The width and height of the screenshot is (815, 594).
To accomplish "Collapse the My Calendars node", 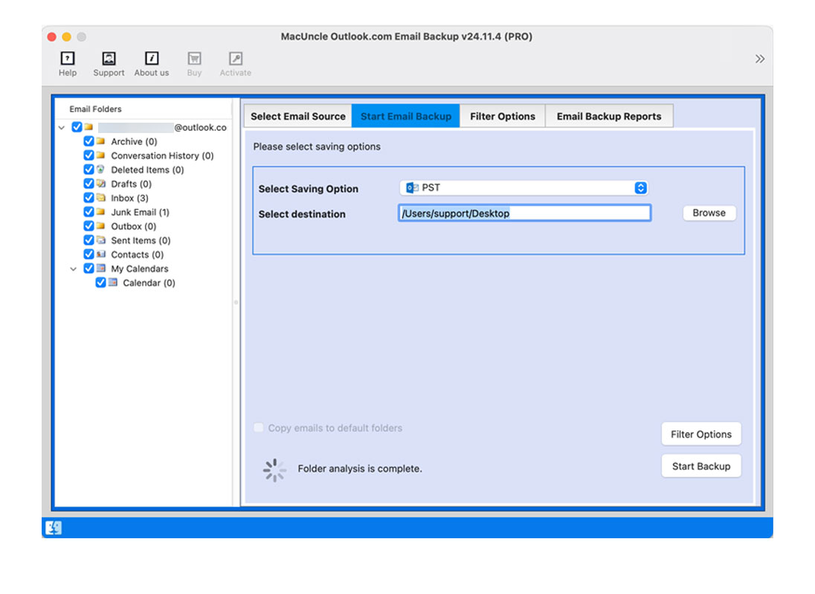I will 74,269.
